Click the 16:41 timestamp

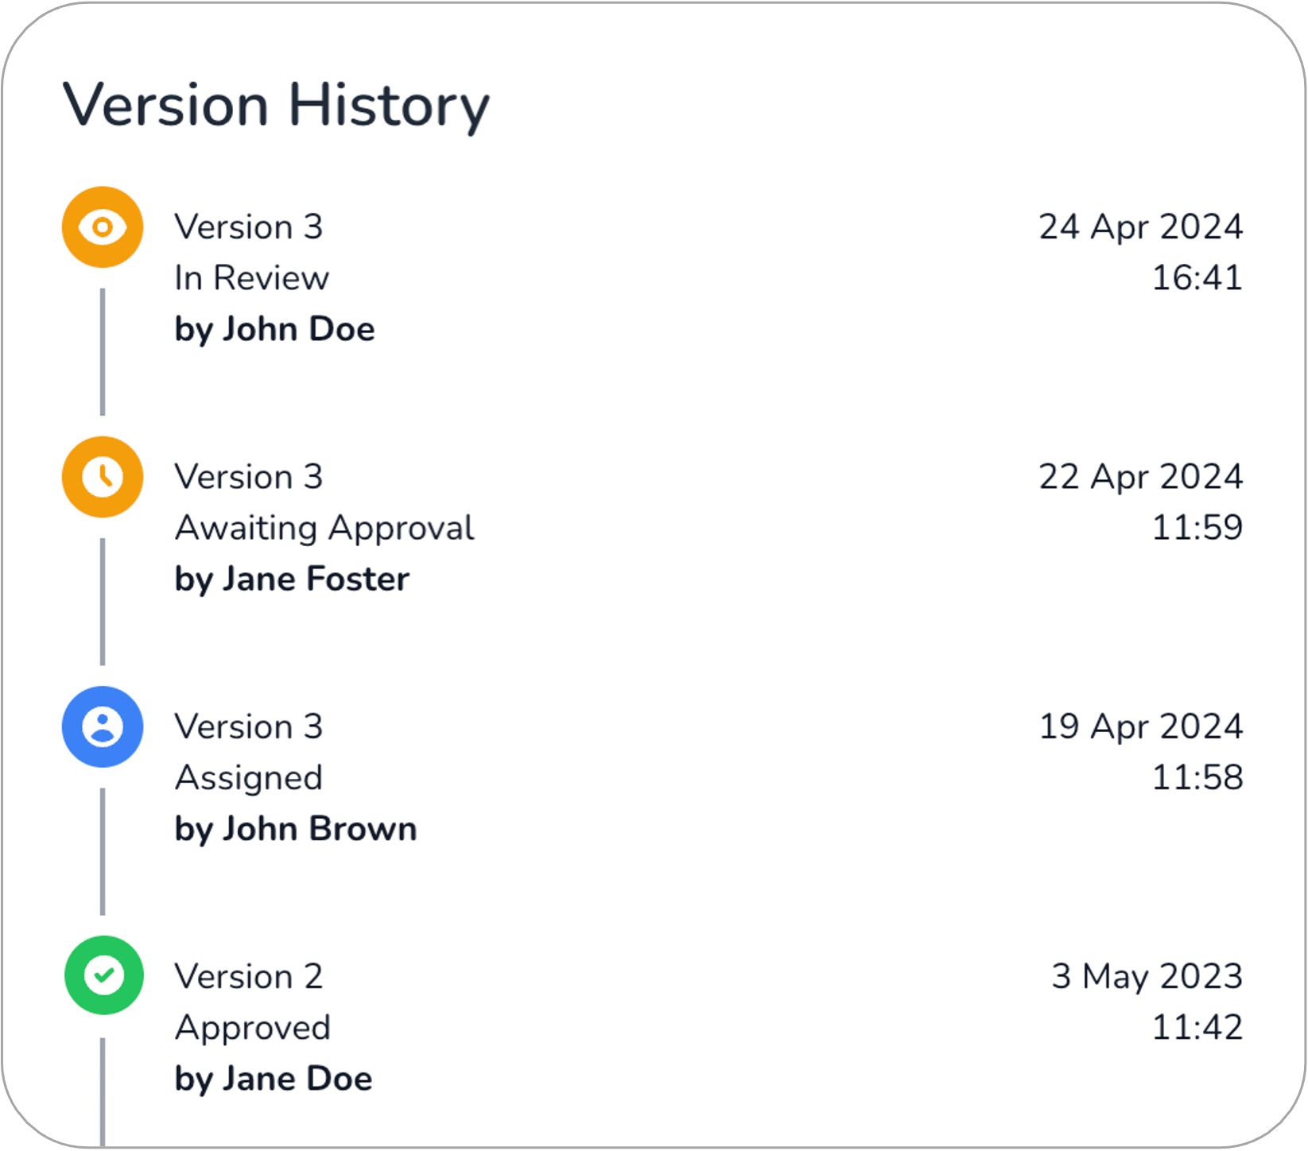click(x=1197, y=278)
